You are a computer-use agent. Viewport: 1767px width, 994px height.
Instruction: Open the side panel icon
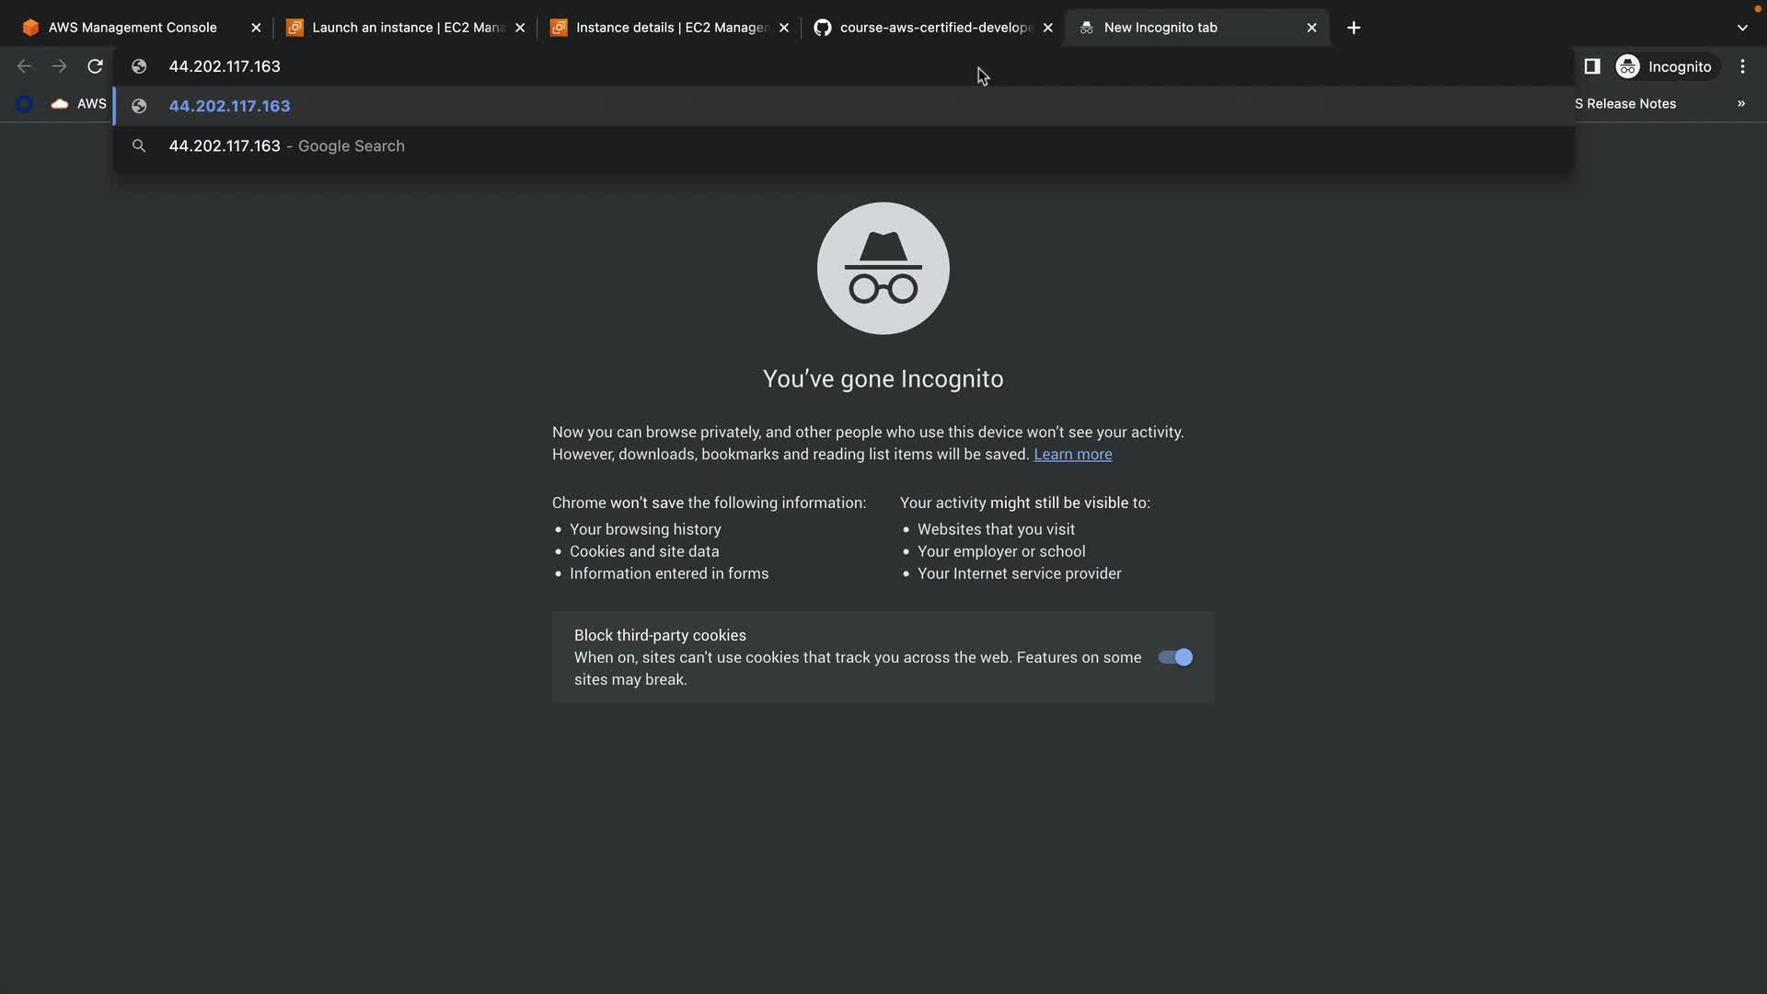click(1592, 66)
